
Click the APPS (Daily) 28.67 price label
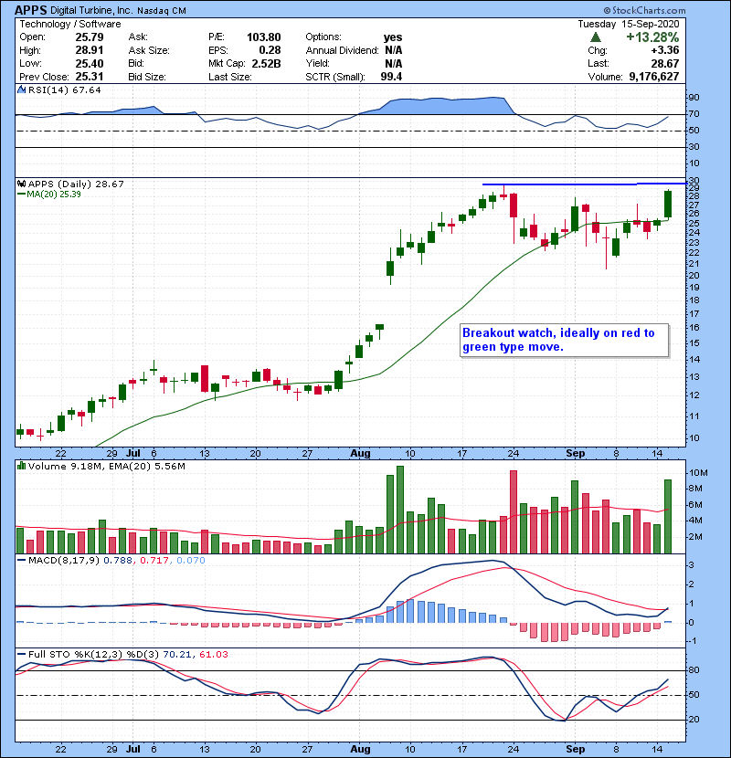(76, 184)
